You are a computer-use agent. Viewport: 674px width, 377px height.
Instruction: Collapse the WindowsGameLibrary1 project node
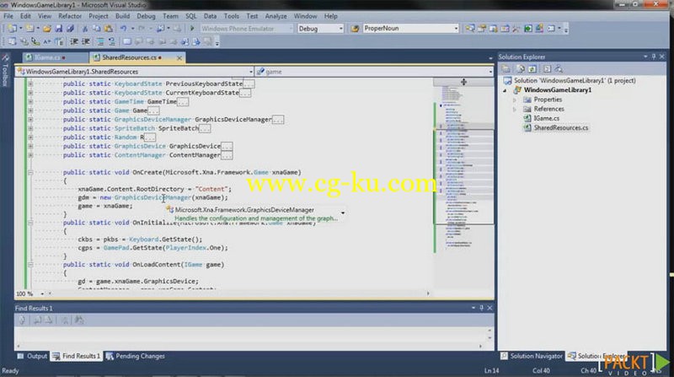click(505, 90)
